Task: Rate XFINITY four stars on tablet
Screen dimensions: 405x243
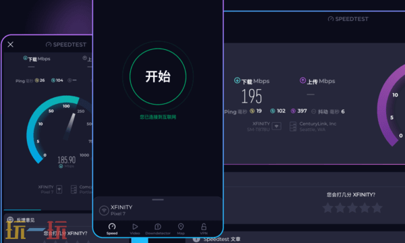Action: click(x=364, y=208)
